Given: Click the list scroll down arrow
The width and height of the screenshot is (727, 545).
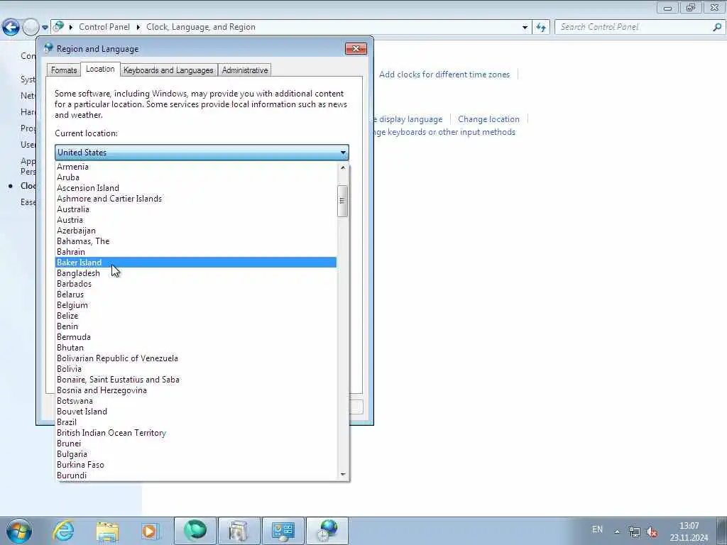Looking at the screenshot, I should click(x=343, y=474).
